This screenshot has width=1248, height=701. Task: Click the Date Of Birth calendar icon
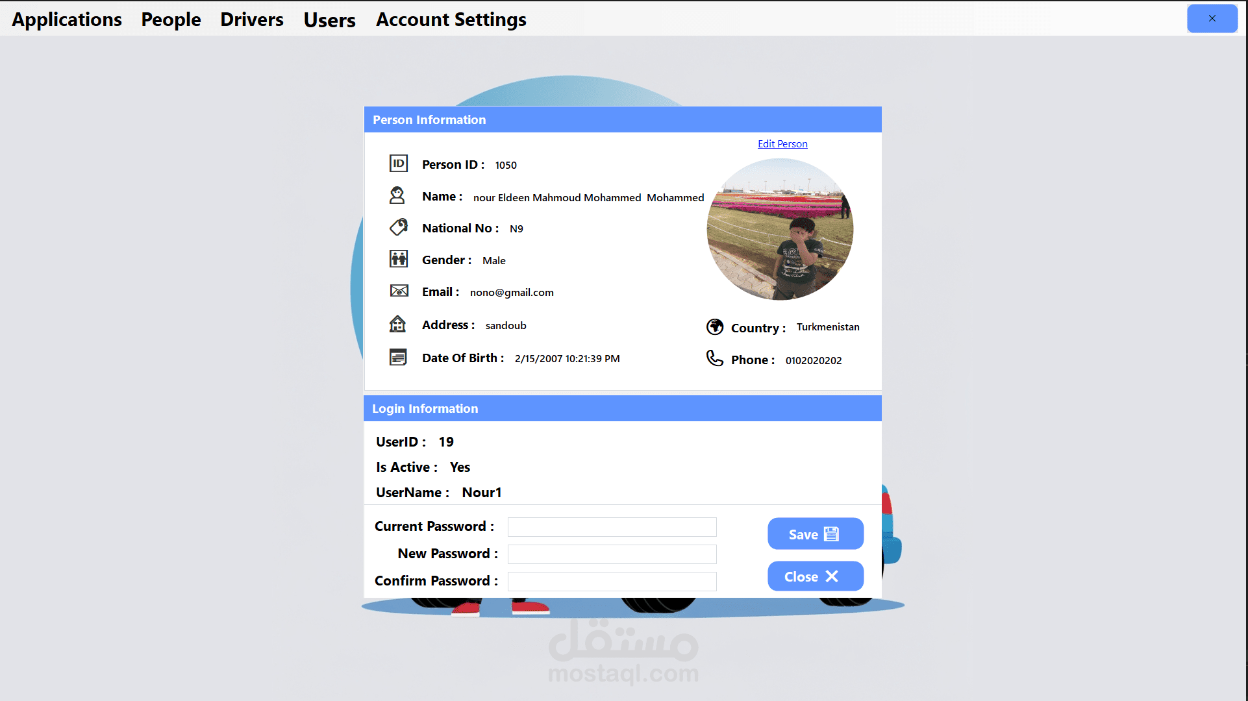pos(398,357)
